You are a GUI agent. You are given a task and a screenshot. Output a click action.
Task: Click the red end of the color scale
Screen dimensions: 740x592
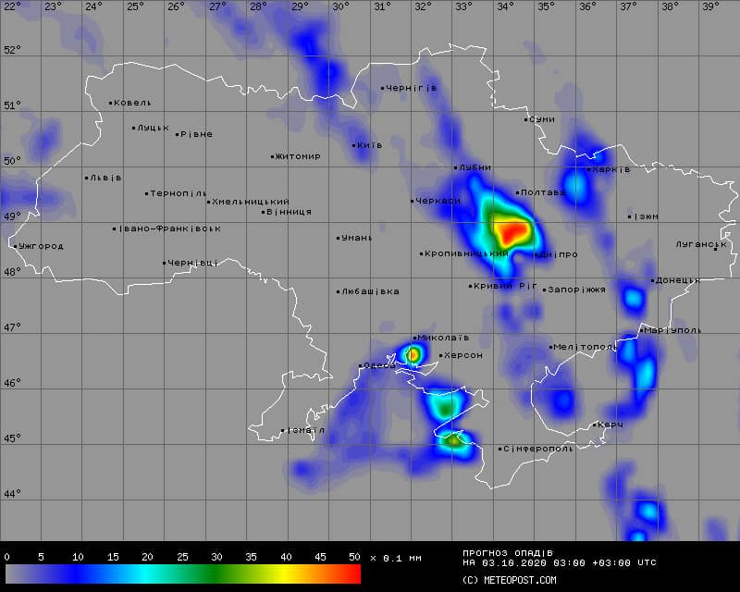click(x=351, y=574)
